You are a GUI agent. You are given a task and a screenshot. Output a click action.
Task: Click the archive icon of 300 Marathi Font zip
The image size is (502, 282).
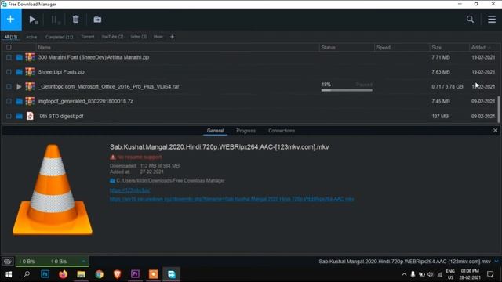(x=30, y=57)
